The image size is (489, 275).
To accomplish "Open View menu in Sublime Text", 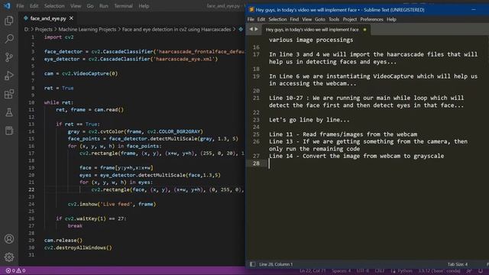I will 307,19.
